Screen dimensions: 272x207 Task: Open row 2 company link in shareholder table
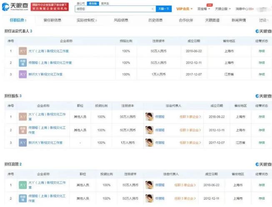tap(47, 130)
